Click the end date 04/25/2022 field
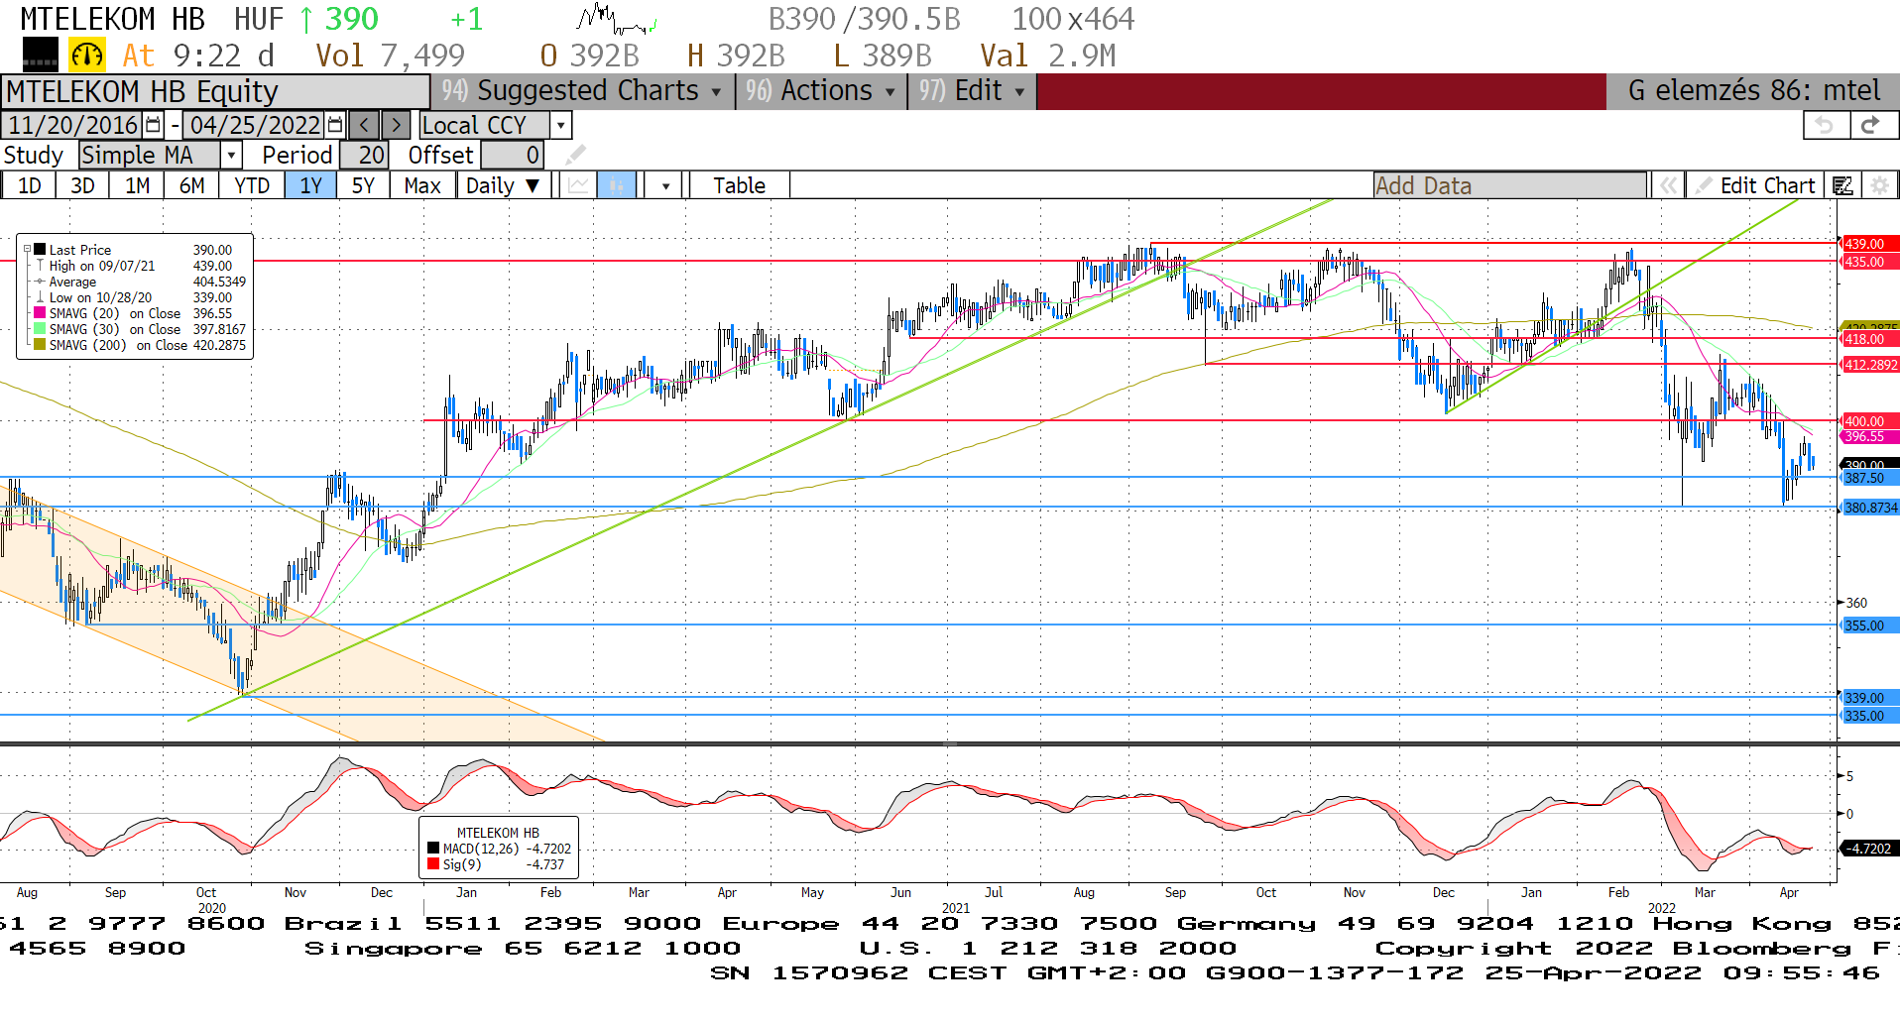The image size is (1900, 1024). tap(255, 125)
